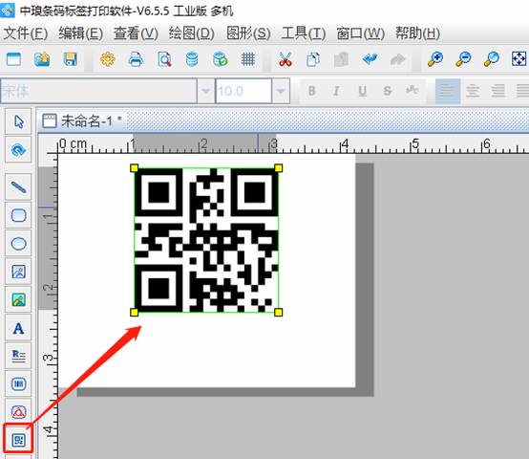Select the lower picture tool above text

tap(18, 299)
